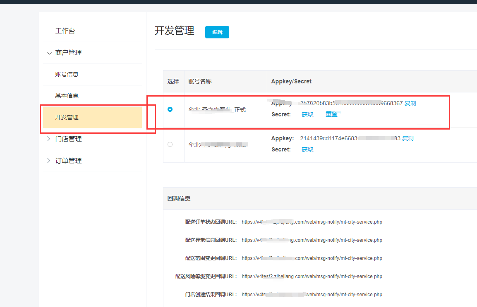
Task: Click the 配送订单状态回调URL value
Action: [x=312, y=222]
